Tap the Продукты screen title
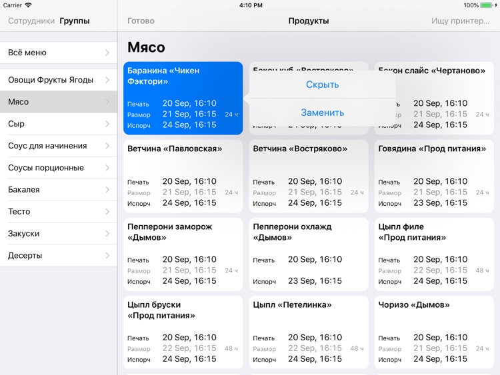This screenshot has width=500, height=375. click(x=309, y=21)
